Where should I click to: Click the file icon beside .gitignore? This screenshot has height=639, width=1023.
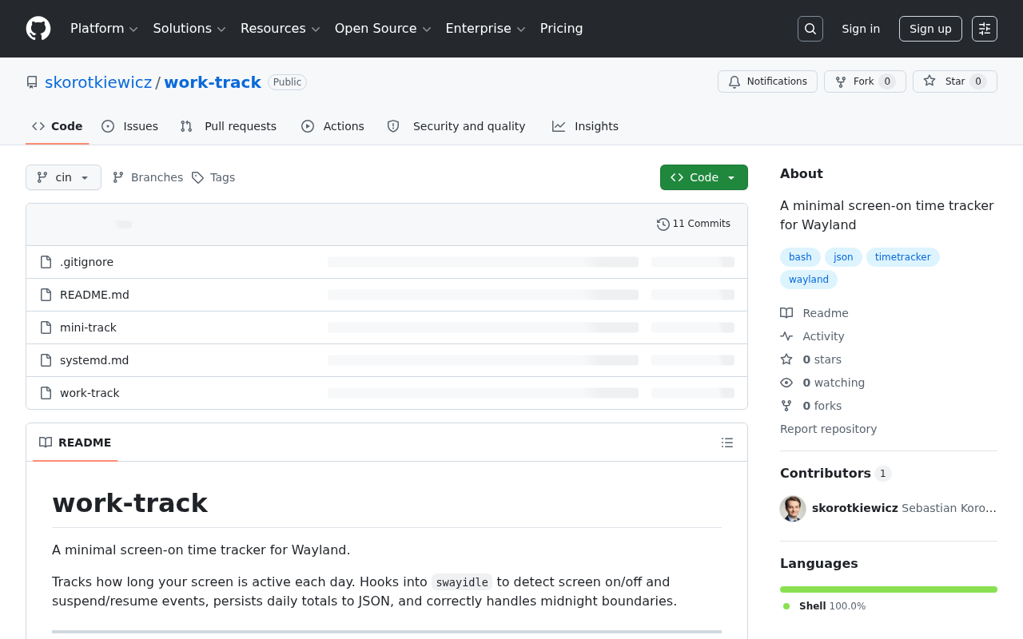point(46,262)
